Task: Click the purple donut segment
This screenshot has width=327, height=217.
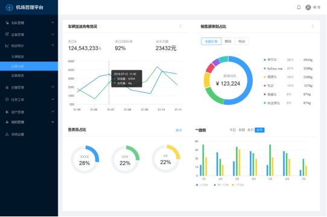Action: click(215, 62)
